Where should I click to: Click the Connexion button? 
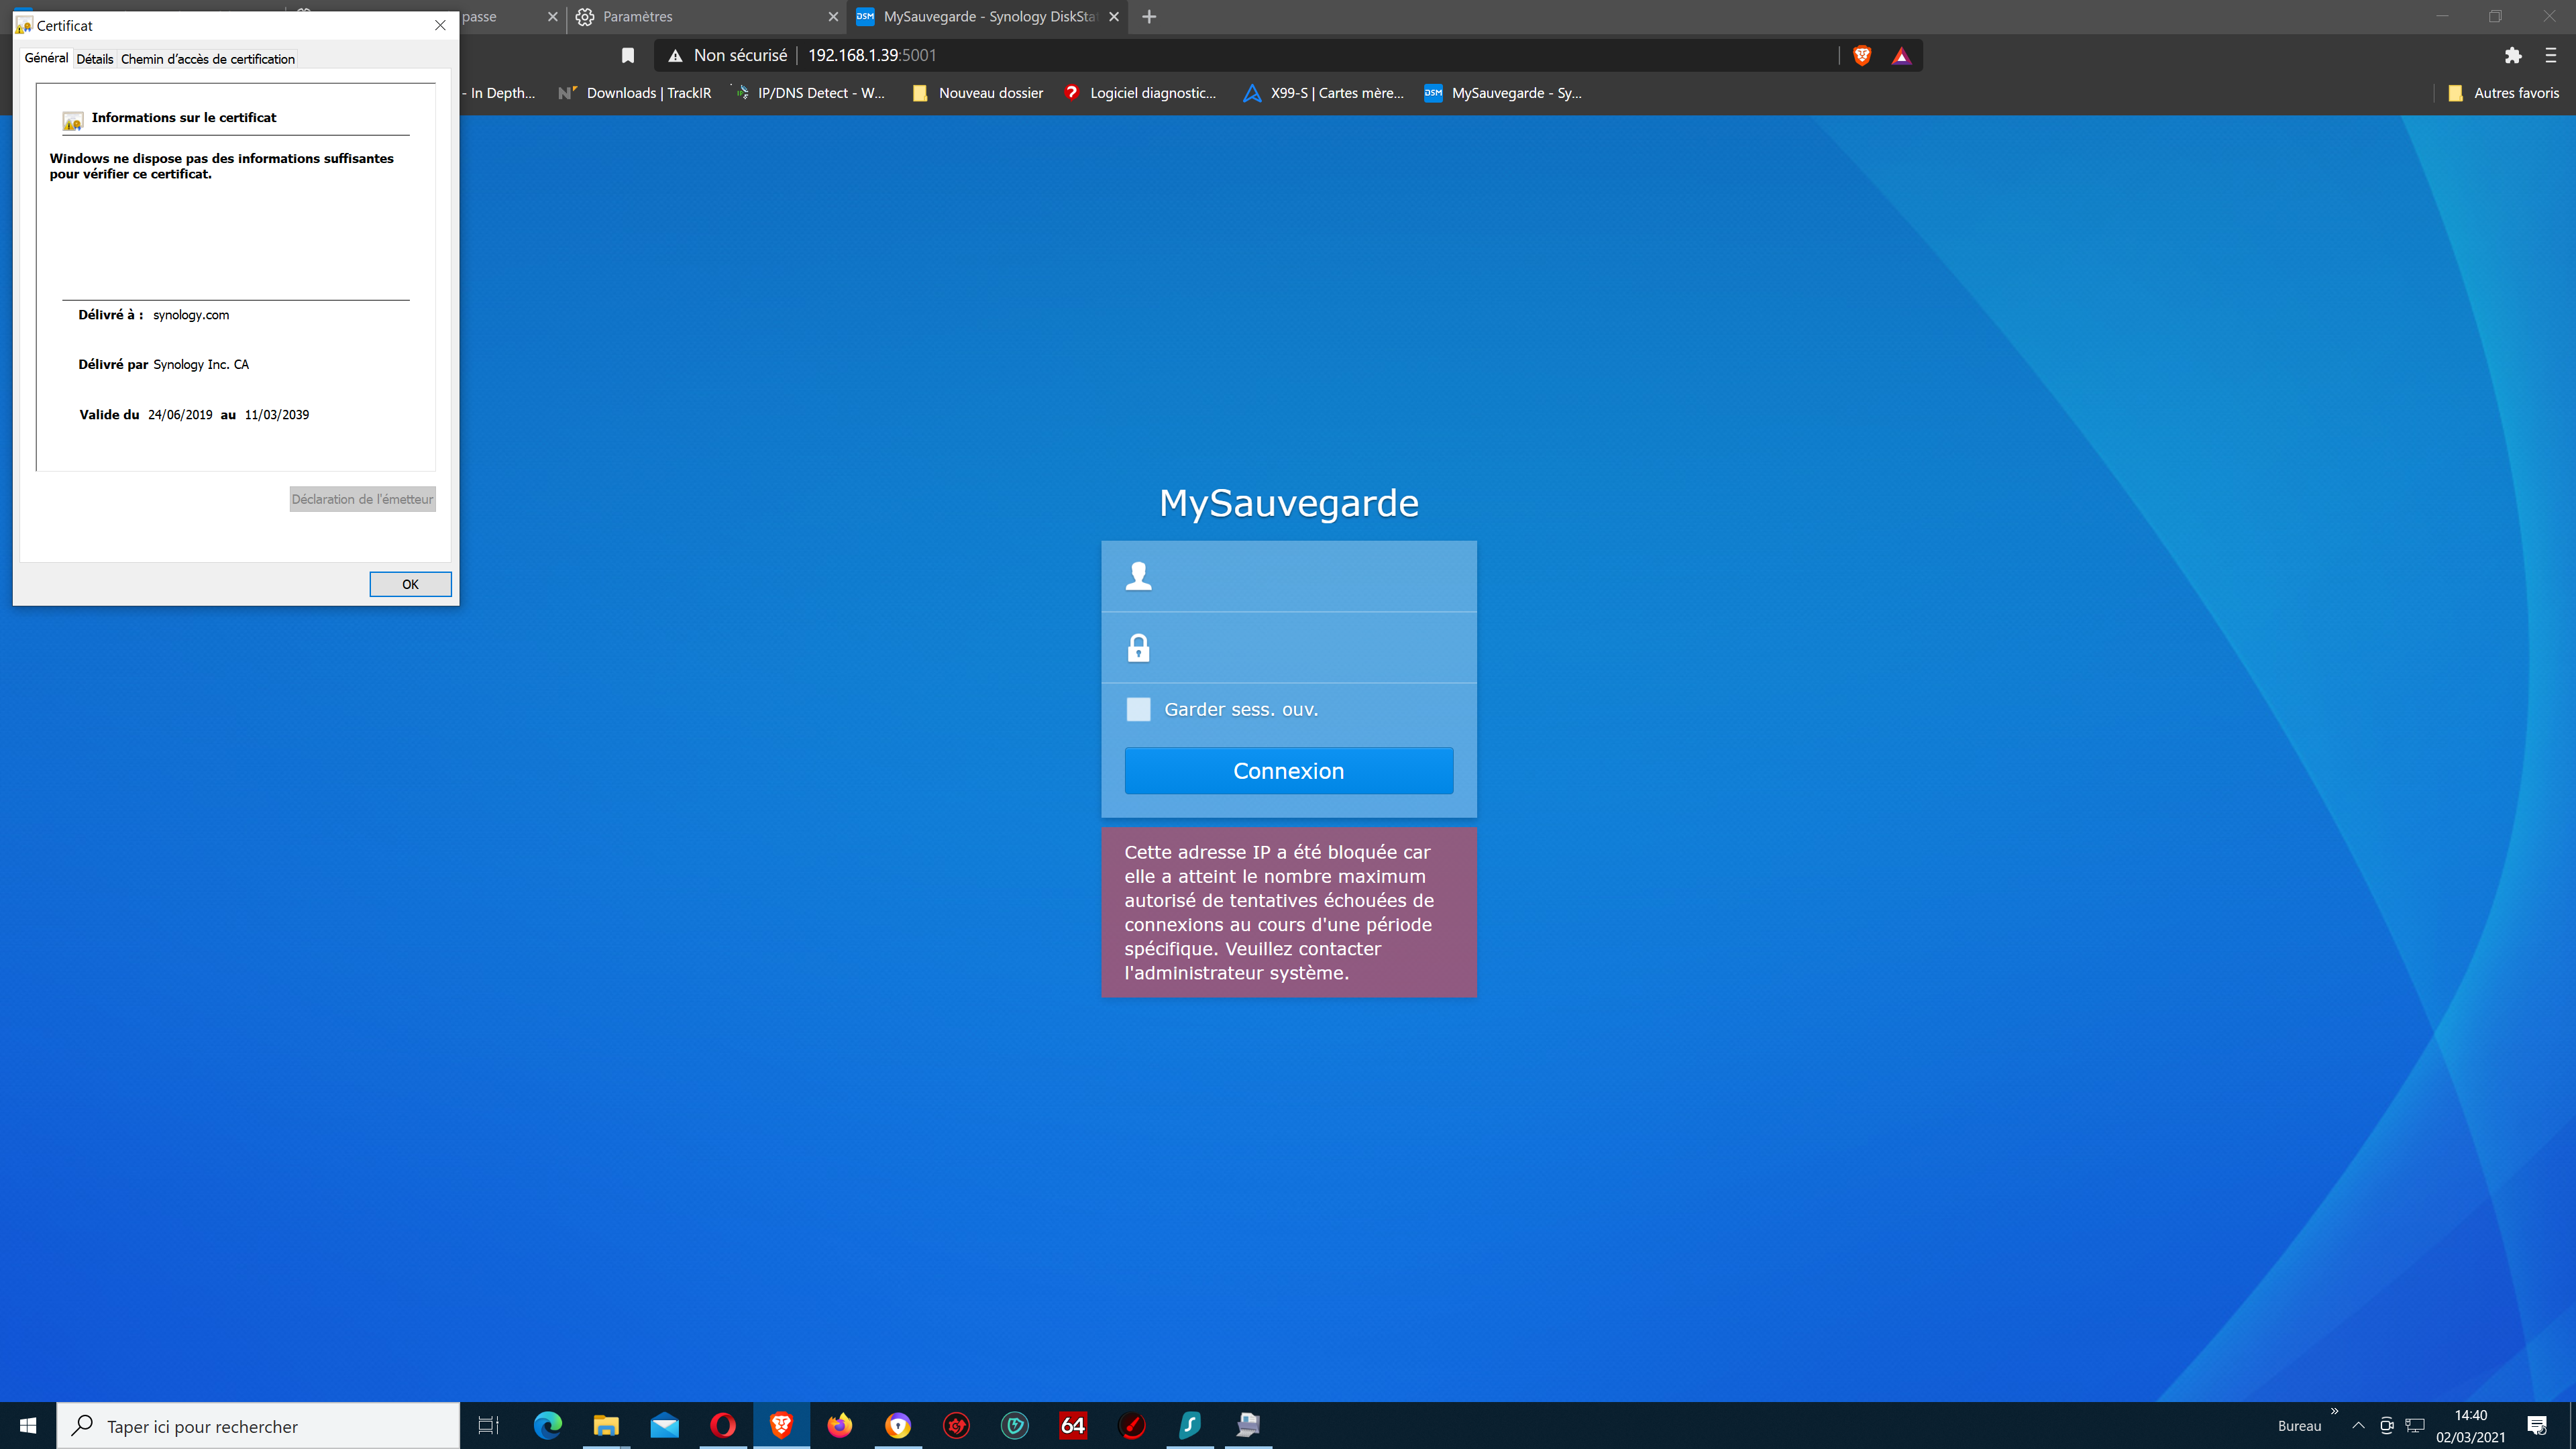[1288, 771]
